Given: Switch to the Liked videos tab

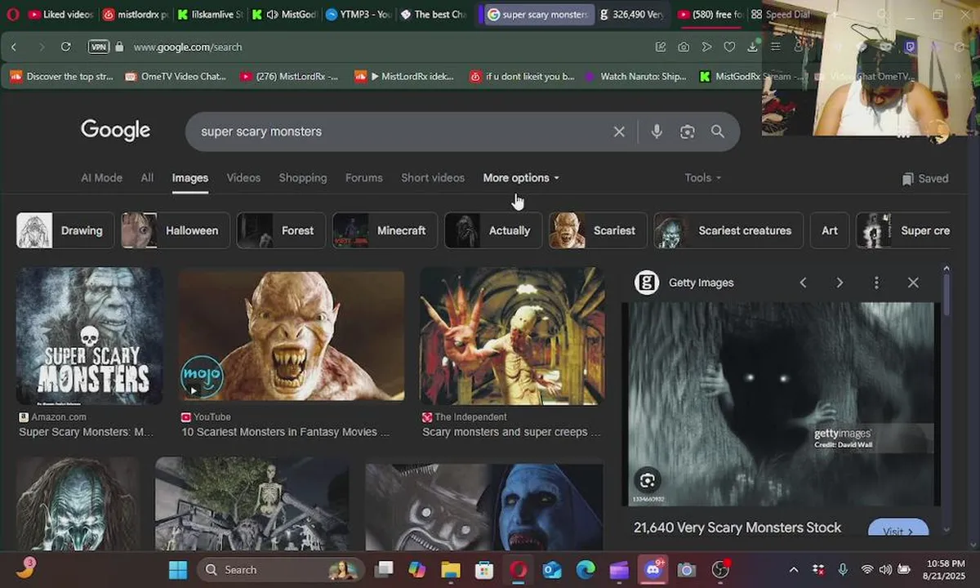Looking at the screenshot, I should point(60,15).
